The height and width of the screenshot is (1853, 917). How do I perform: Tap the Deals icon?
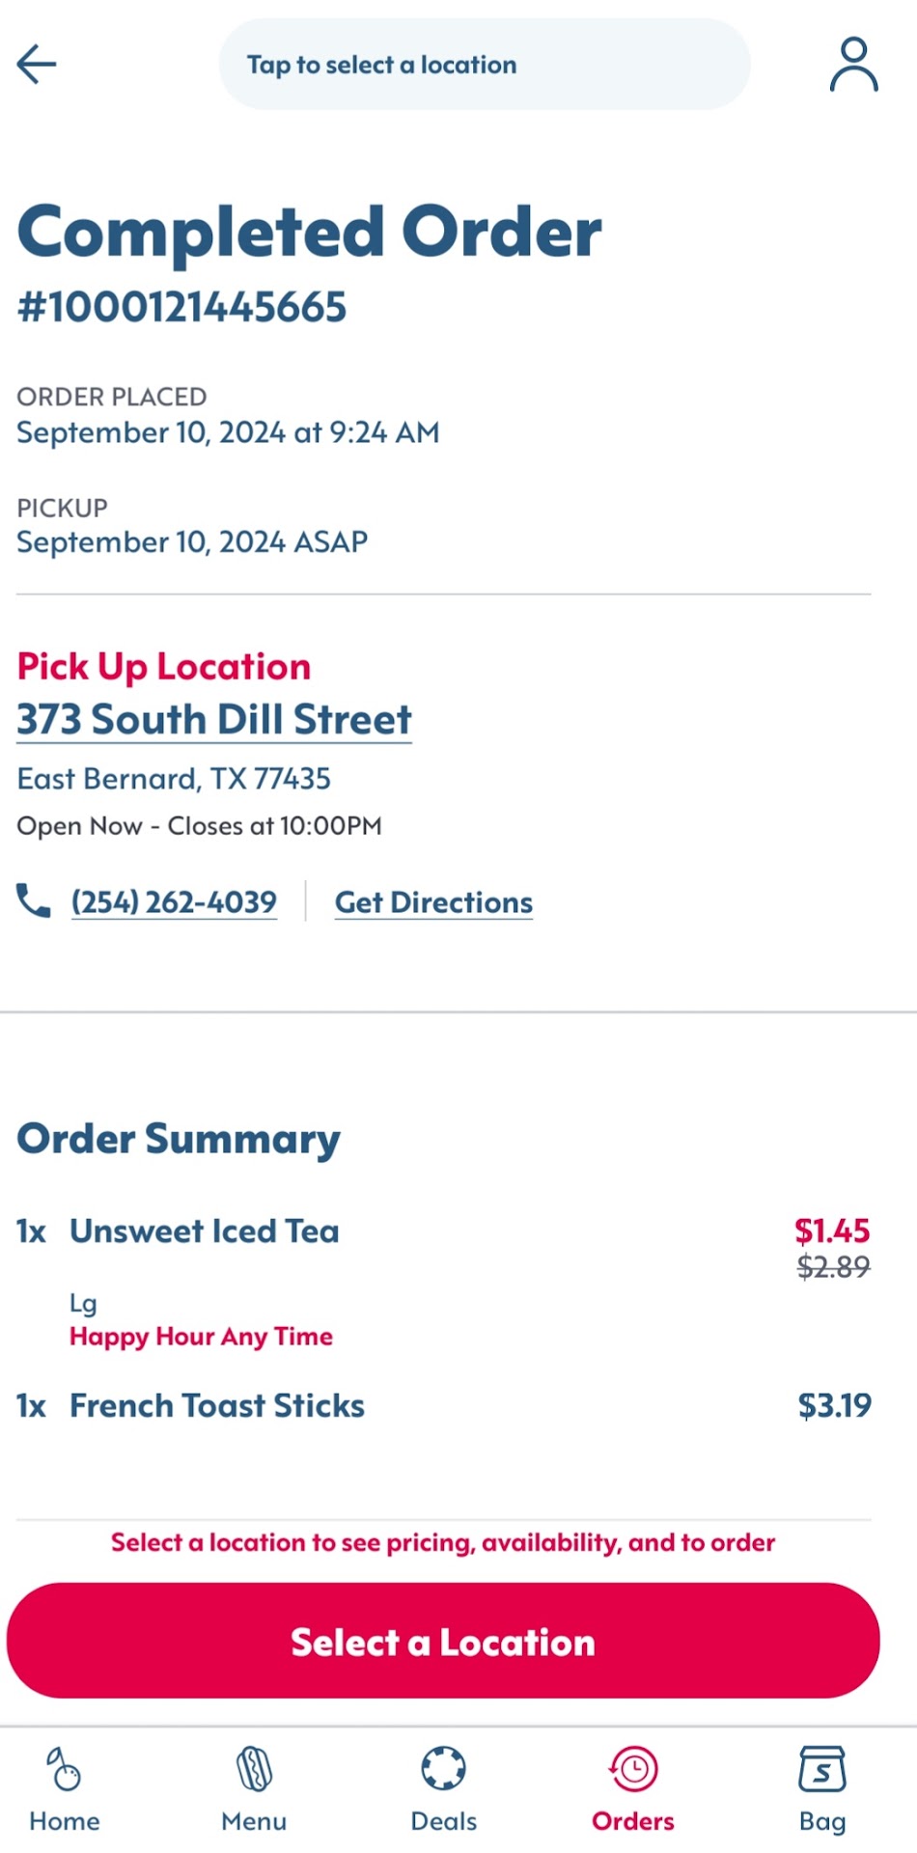[443, 1769]
